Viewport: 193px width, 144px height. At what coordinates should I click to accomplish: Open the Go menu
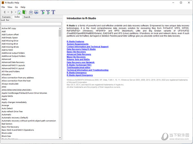pyautogui.click(x=16, y=7)
